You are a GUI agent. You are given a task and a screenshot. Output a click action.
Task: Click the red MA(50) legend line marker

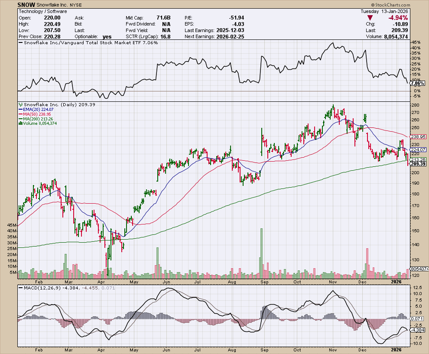[20, 114]
